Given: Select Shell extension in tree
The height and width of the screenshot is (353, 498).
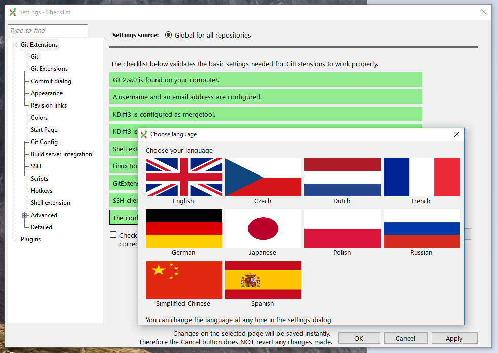Looking at the screenshot, I should point(50,203).
